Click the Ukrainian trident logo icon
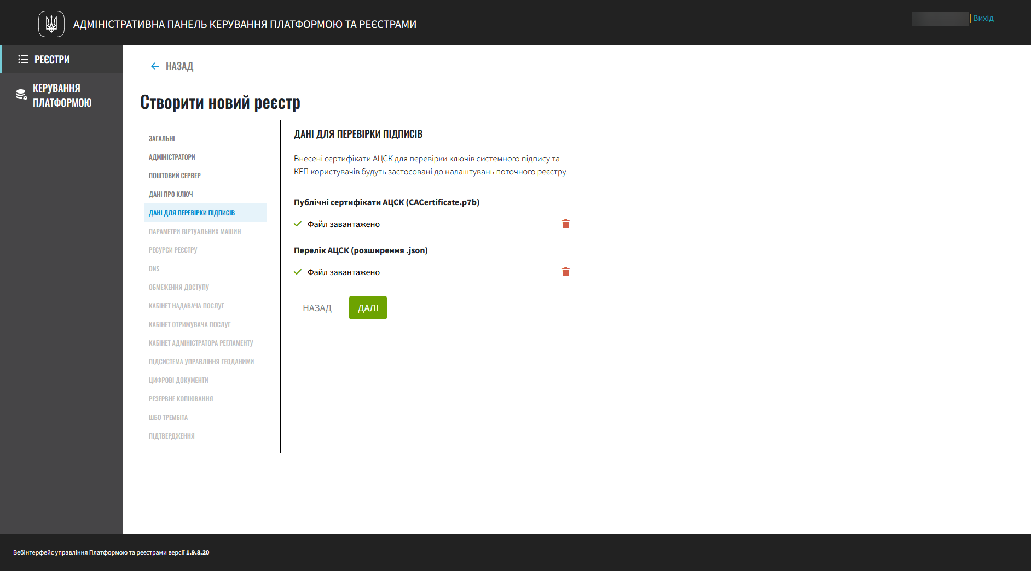The height and width of the screenshot is (571, 1031). [x=51, y=24]
